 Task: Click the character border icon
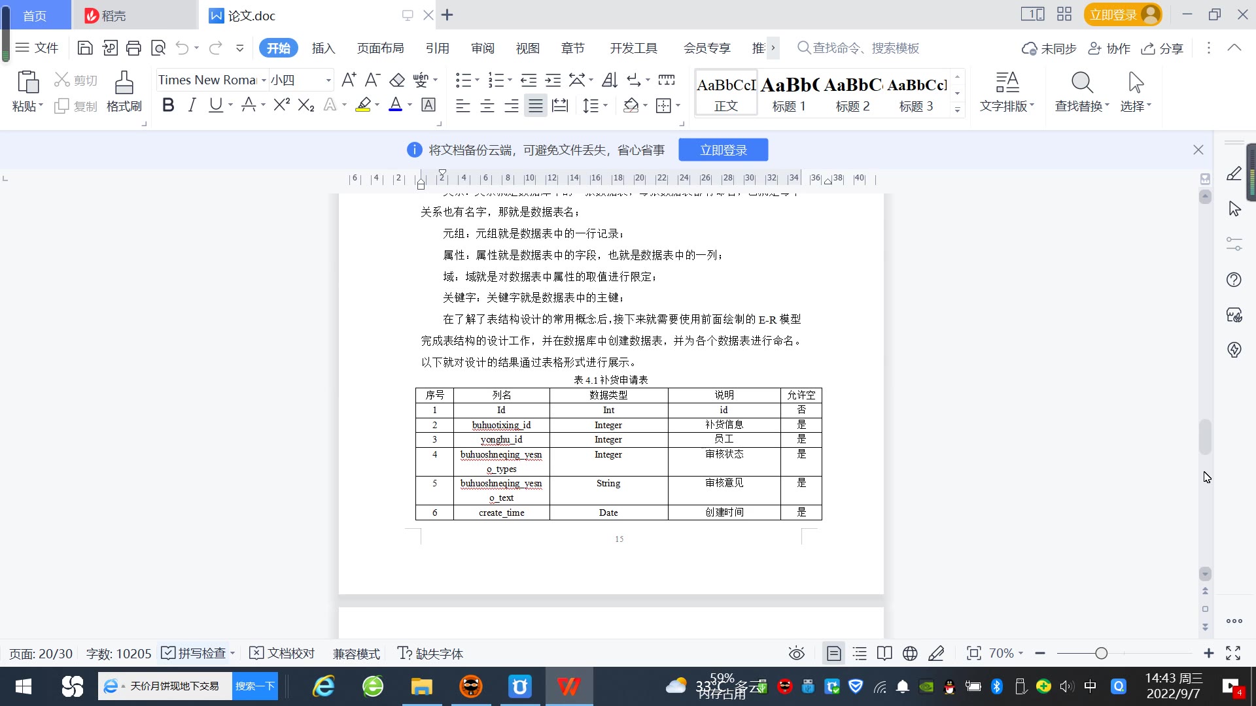[x=428, y=105]
